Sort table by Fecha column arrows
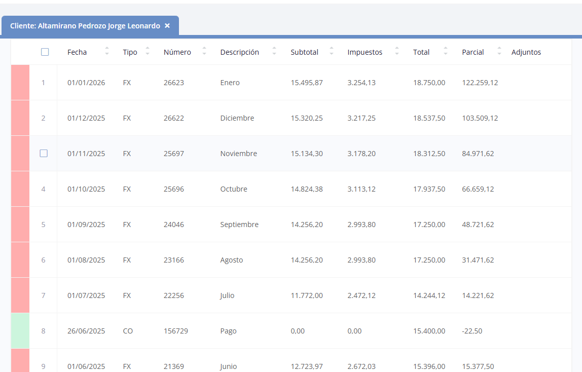The width and height of the screenshot is (582, 372). tap(106, 51)
